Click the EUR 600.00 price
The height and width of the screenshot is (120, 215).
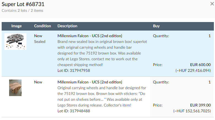coord(200,65)
